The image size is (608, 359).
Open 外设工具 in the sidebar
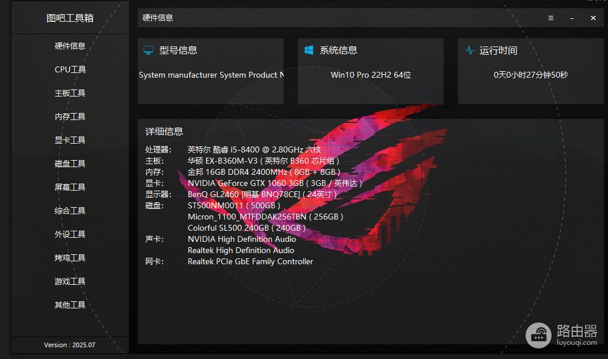70,234
